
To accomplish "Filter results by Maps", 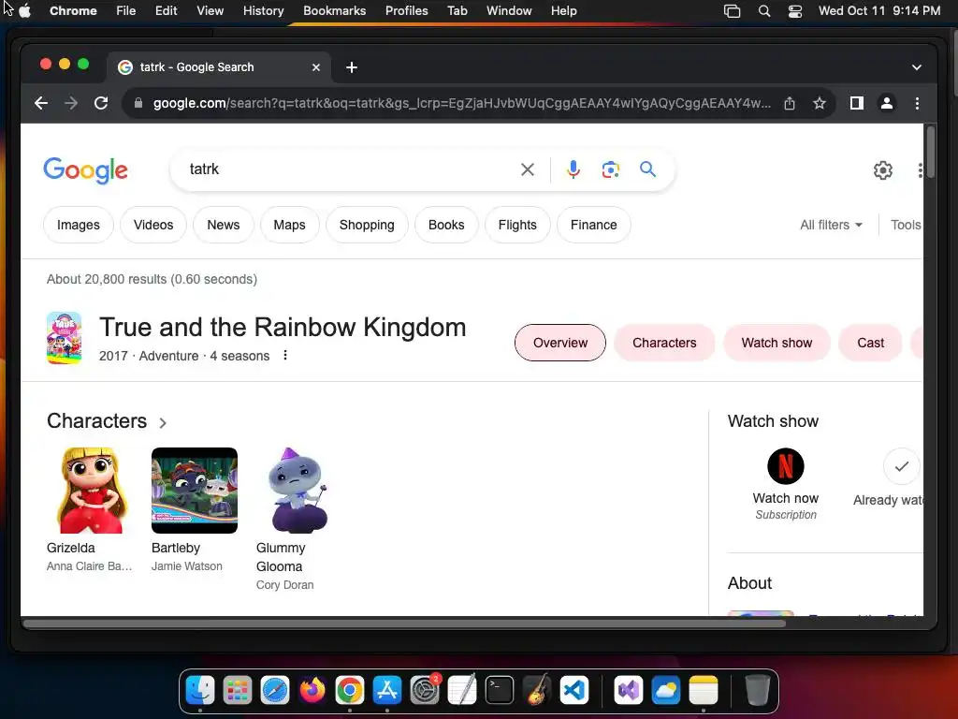I will click(289, 225).
